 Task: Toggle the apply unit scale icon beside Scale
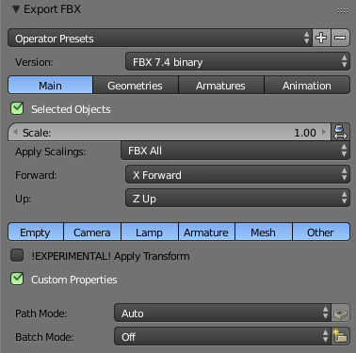340,132
